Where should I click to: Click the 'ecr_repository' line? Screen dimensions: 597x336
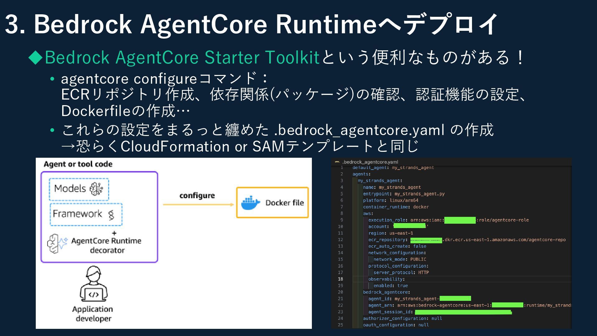467,240
